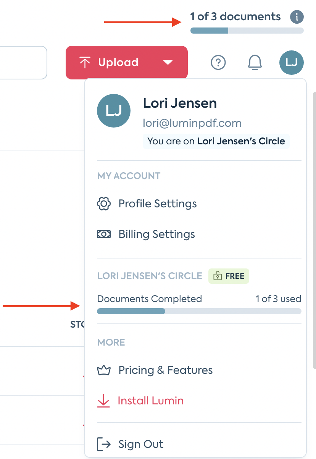Viewport: 316px width, 459px height.
Task: Open Billing Settings menu item
Action: (156, 234)
